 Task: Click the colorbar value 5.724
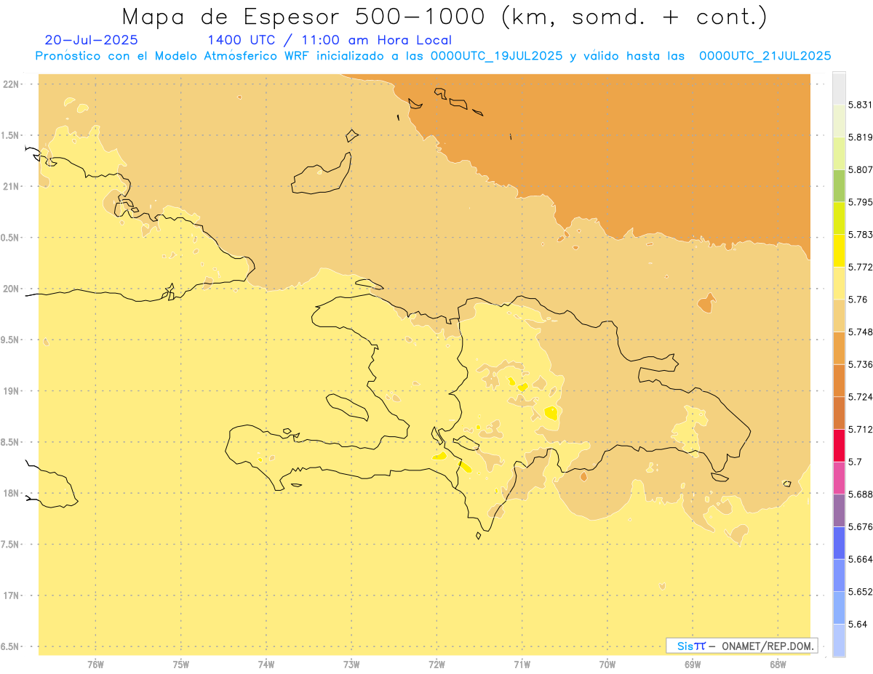tap(860, 396)
